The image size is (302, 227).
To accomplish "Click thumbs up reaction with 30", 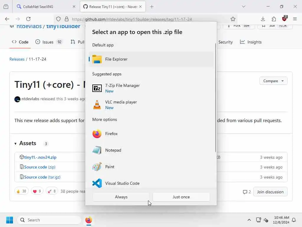I will [x=22, y=191].
